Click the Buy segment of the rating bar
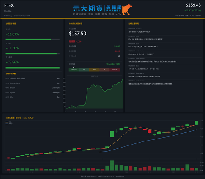This screenshot has height=179, width=205. [x=84, y=70]
